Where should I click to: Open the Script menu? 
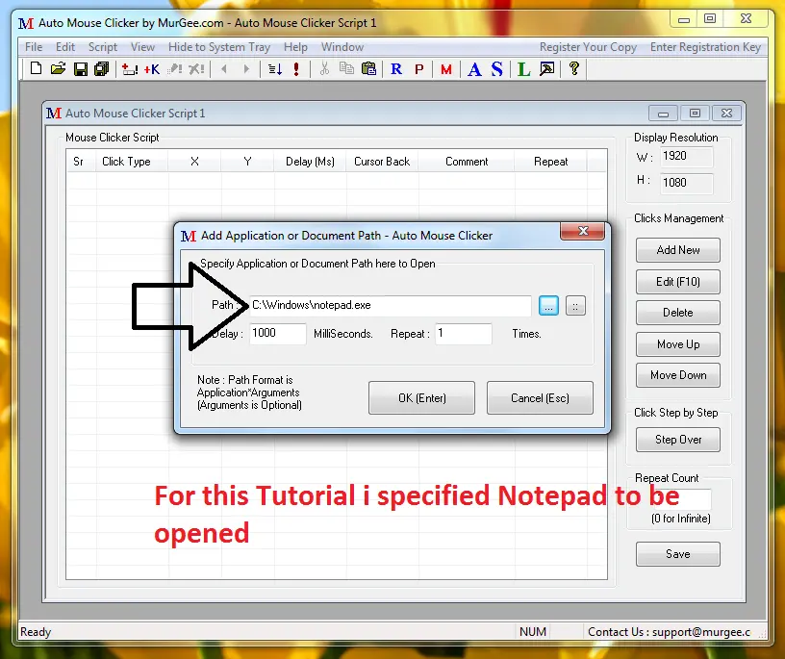tap(103, 47)
